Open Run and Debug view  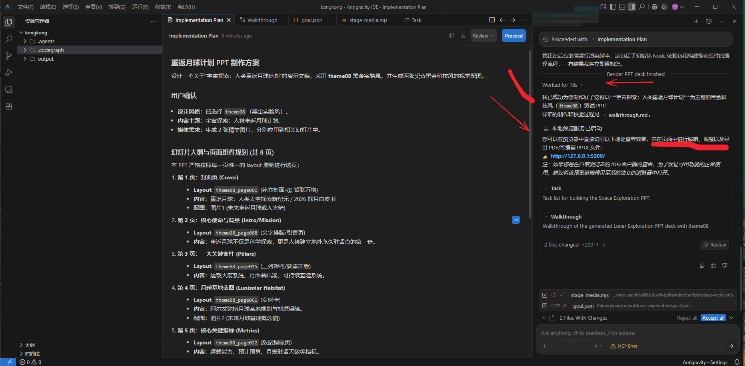tap(9, 73)
